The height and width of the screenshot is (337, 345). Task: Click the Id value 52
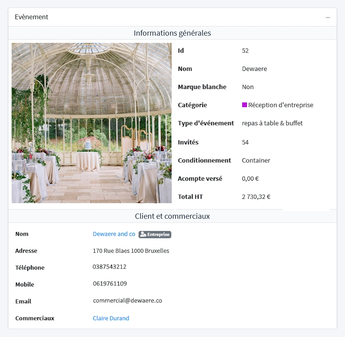245,51
